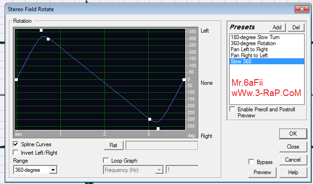The image size is (313, 184).
Task: Toggle the Bypass checkbox
Action: 251,162
